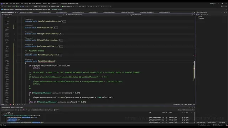Click the Undo toolbar icon
This screenshot has height=128, width=228.
[26, 6]
